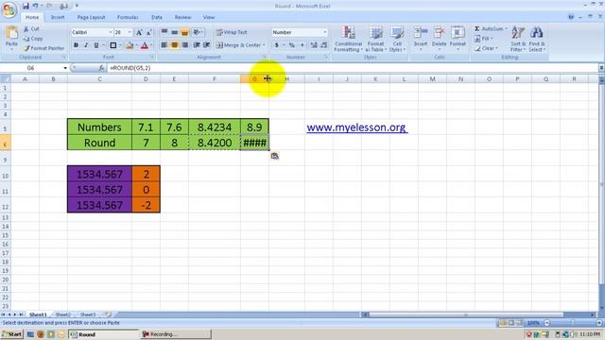Viewport: 605px width, 340px height.
Task: Open the font name Calibri dropdown
Action: (111, 32)
